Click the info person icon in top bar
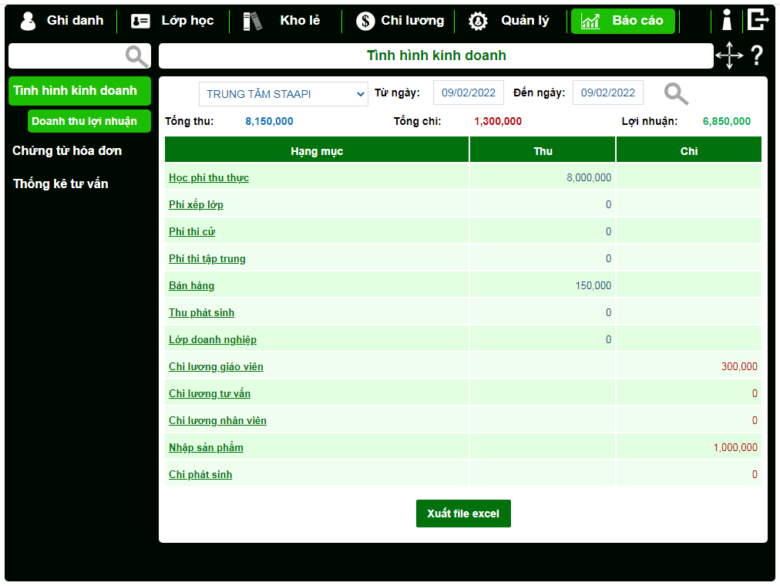780x586 pixels. coord(726,21)
